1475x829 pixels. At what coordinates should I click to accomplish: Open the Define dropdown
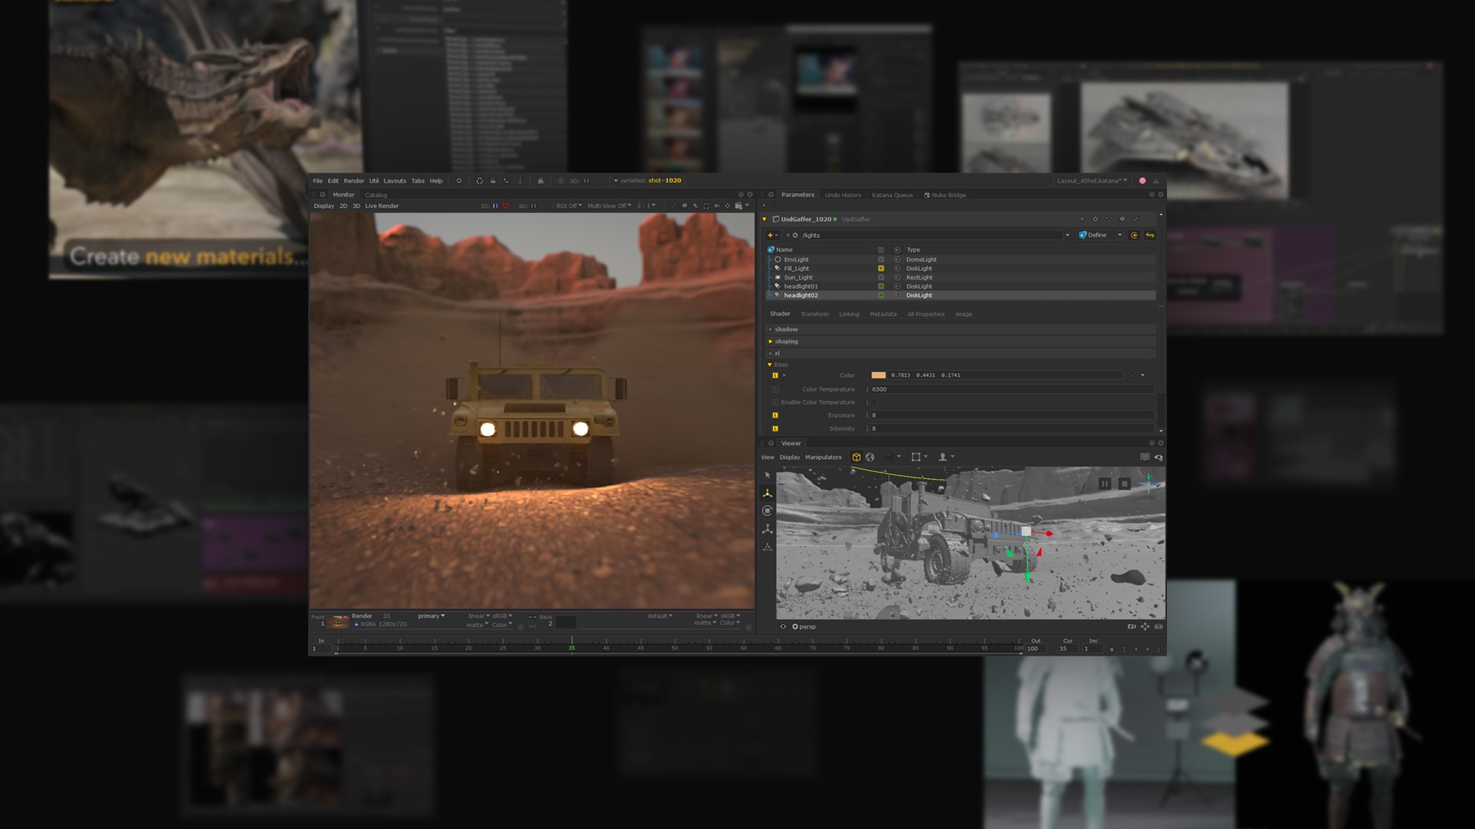pos(1100,236)
